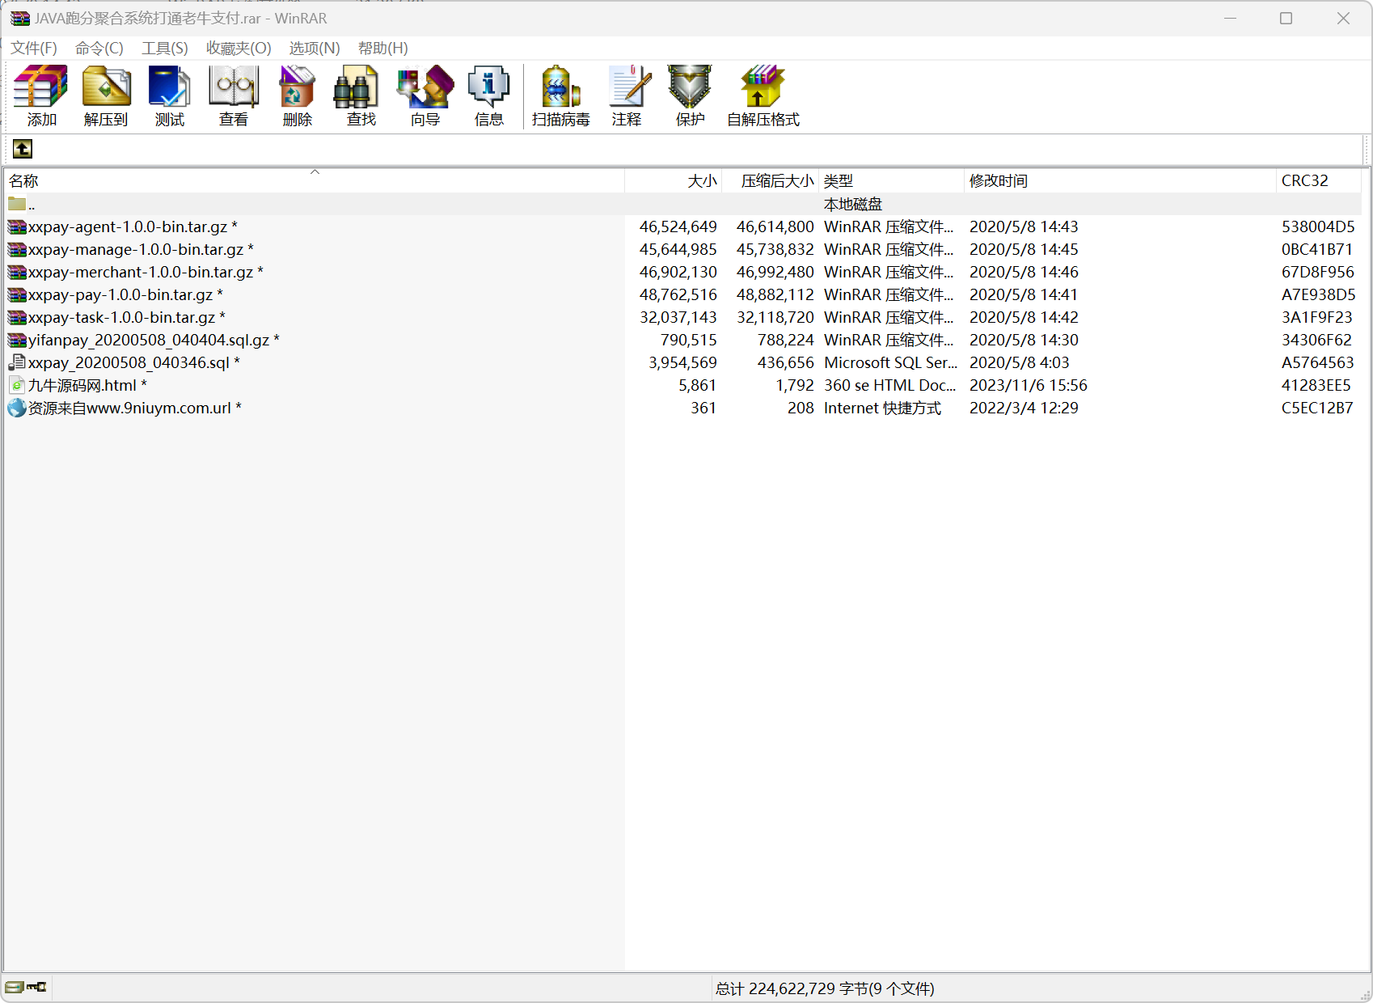This screenshot has width=1373, height=1003.
Task: Click the Extract To (解压到) icon
Action: point(106,95)
